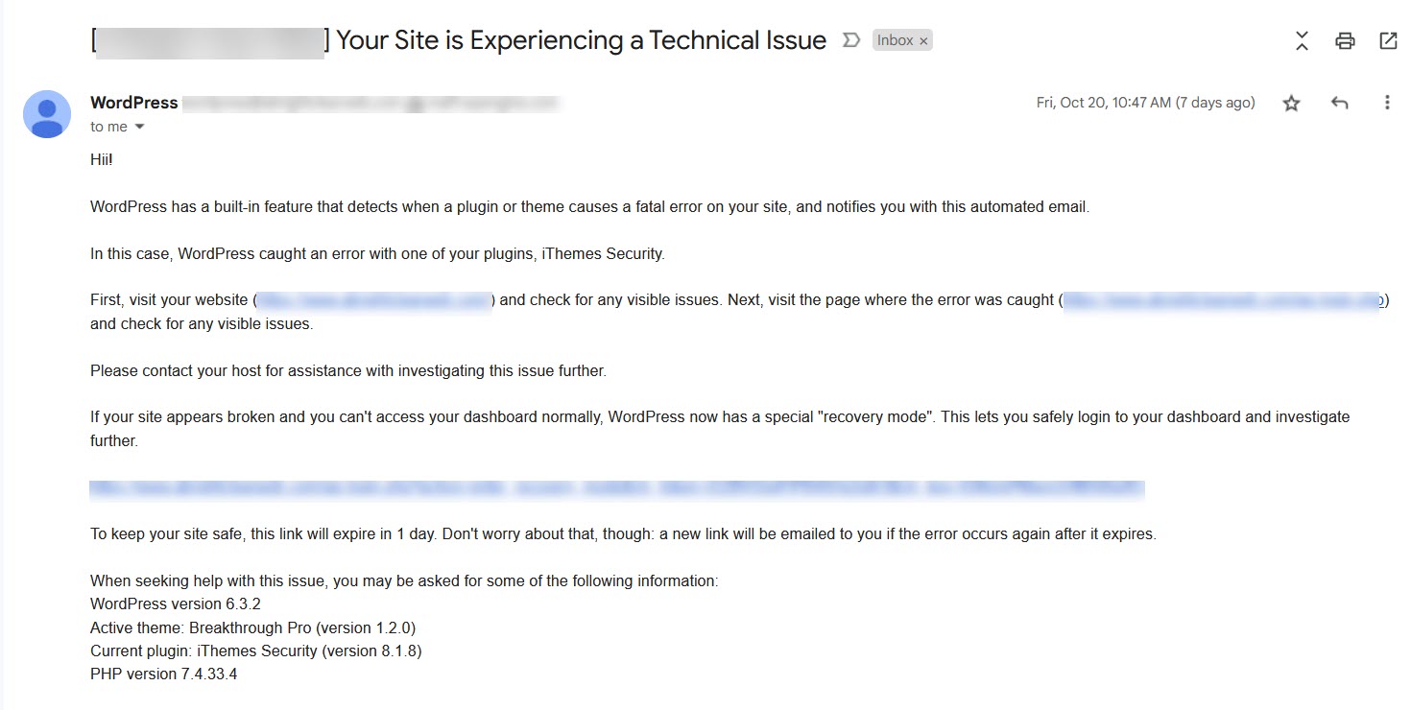This screenshot has height=710, width=1411.
Task: Follow the long blurred recovery mode link
Action: [x=616, y=488]
